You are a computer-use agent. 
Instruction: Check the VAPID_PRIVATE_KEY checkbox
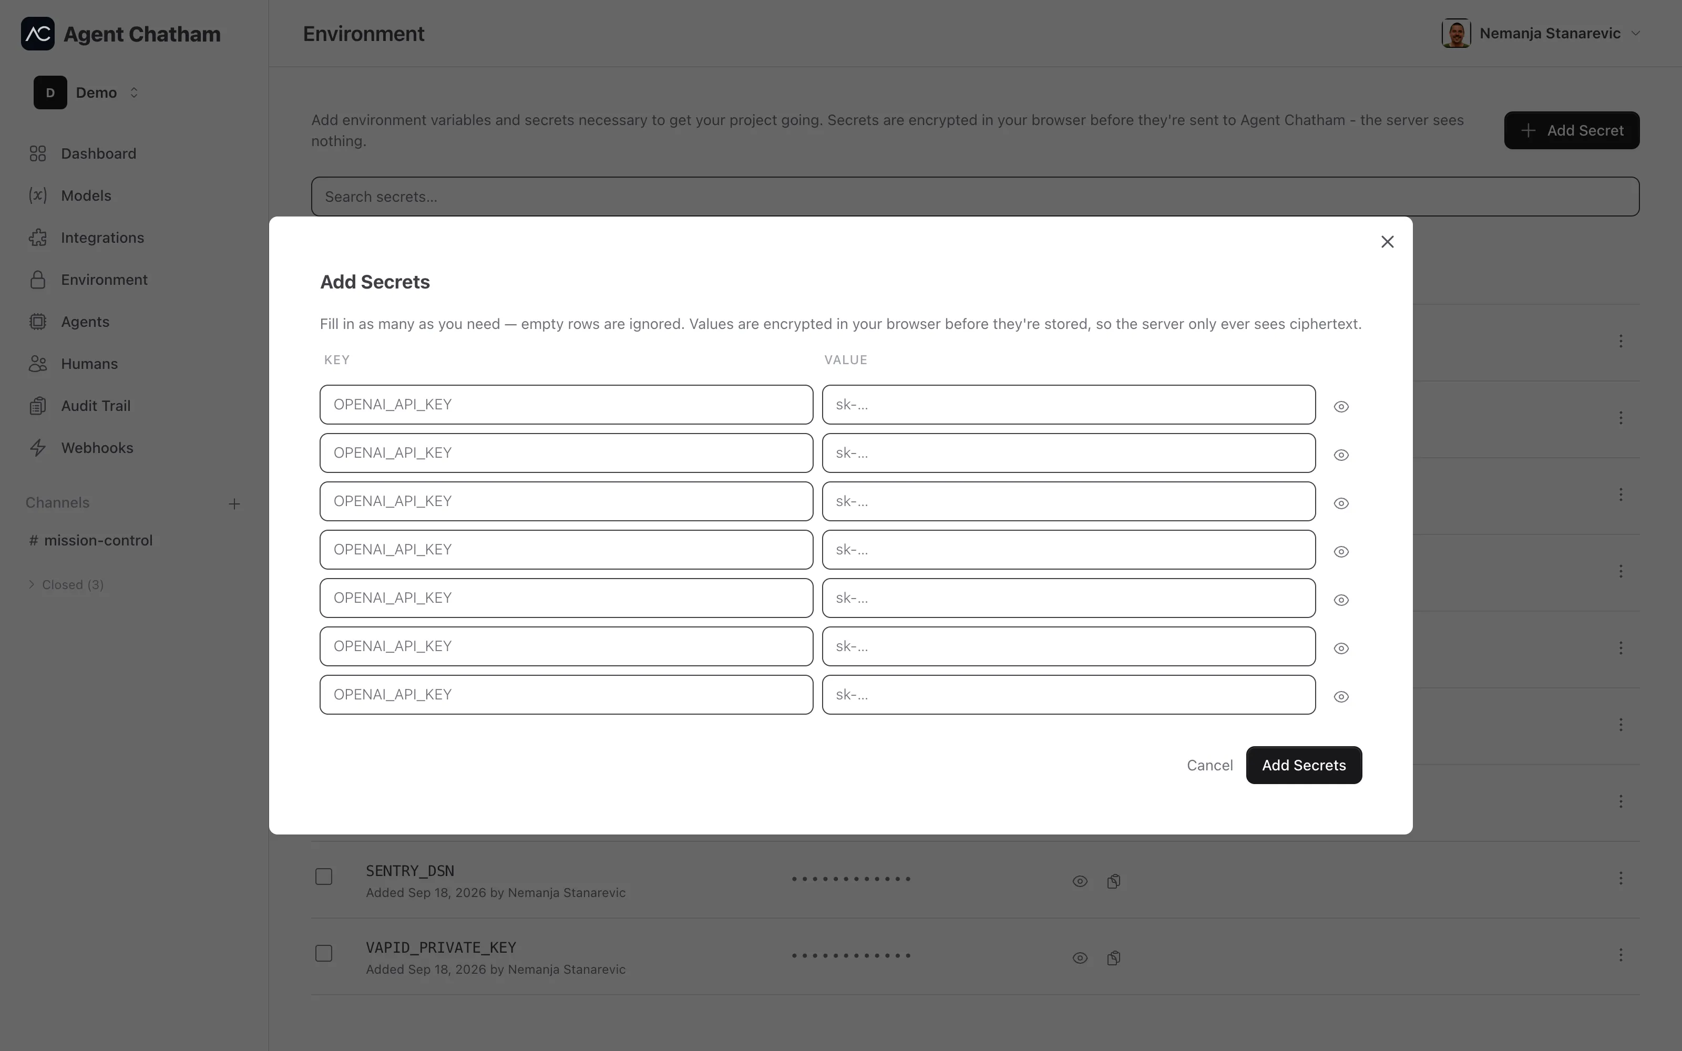324,953
